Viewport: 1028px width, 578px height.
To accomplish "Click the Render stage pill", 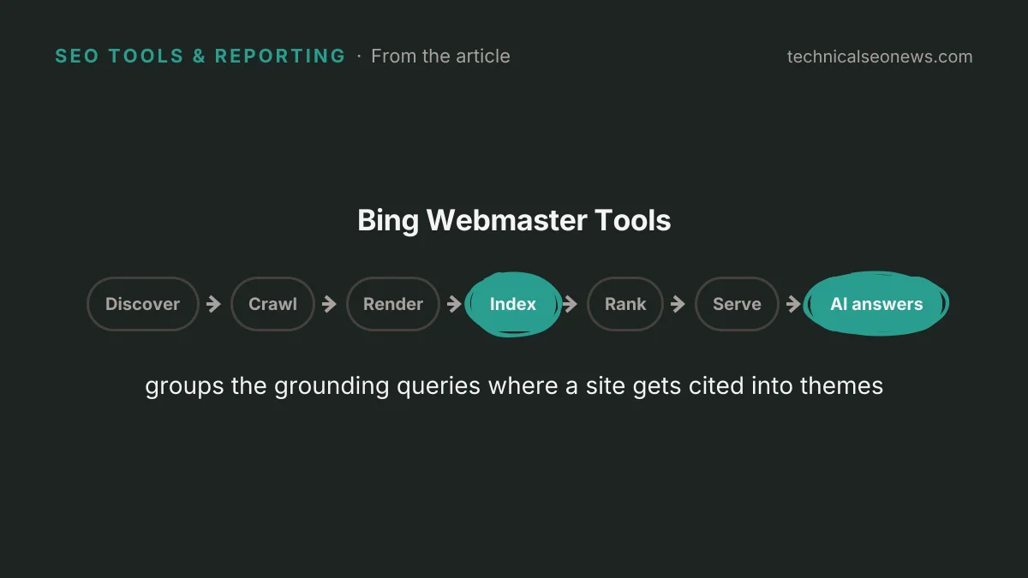I will [x=393, y=304].
